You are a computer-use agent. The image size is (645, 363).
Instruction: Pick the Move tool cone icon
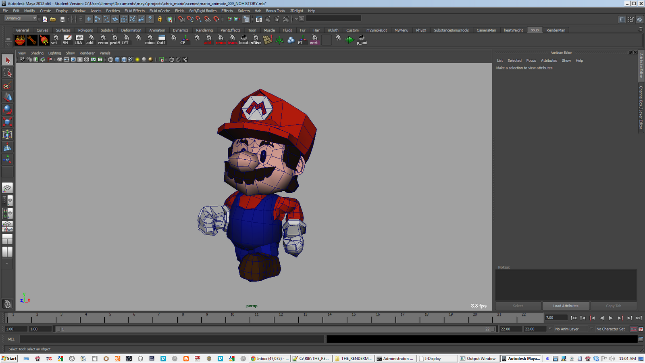tap(7, 97)
